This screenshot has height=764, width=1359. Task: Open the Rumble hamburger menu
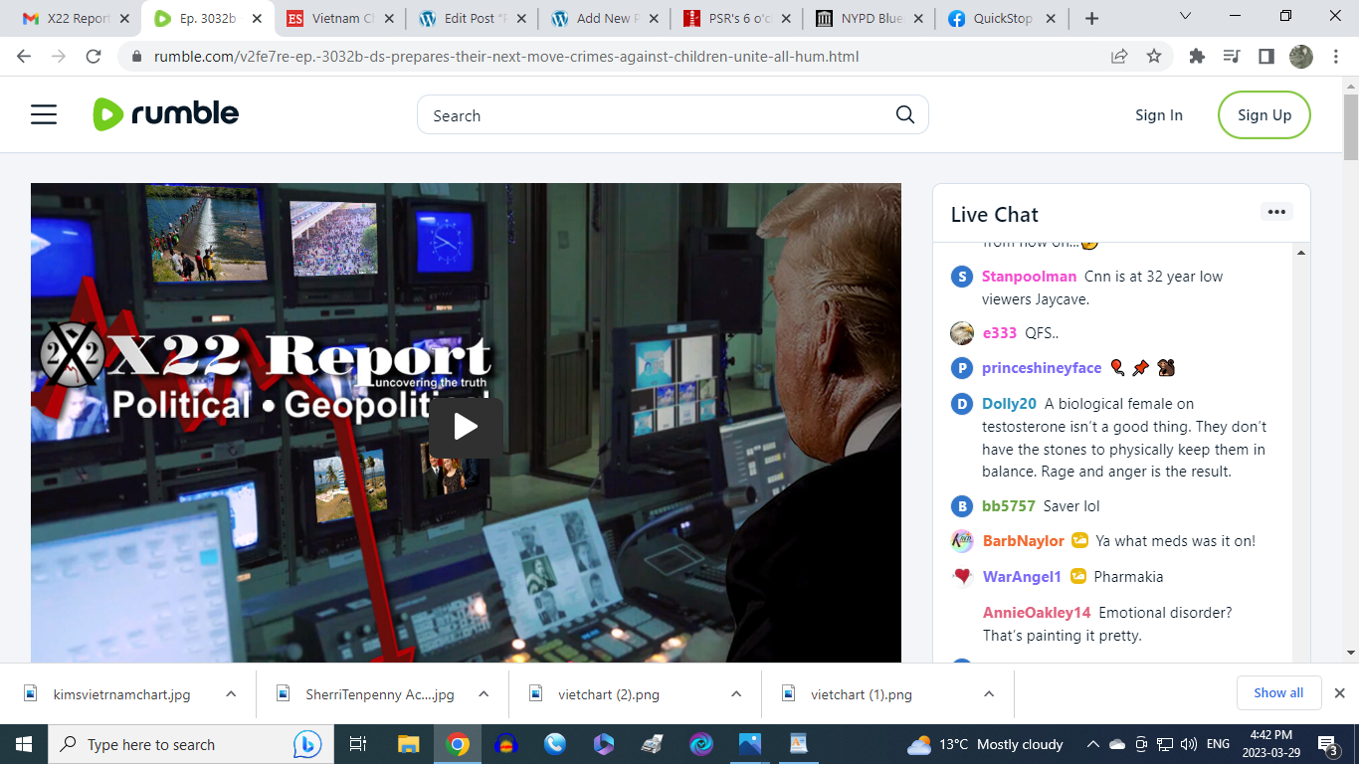(44, 115)
